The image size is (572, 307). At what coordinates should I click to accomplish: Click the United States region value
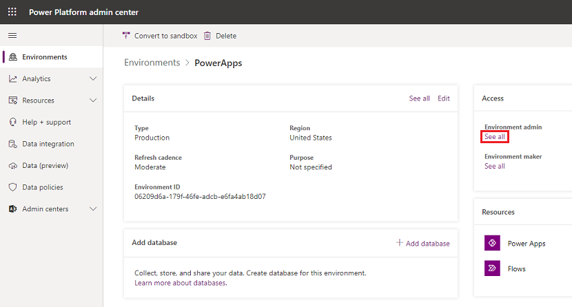coord(310,138)
